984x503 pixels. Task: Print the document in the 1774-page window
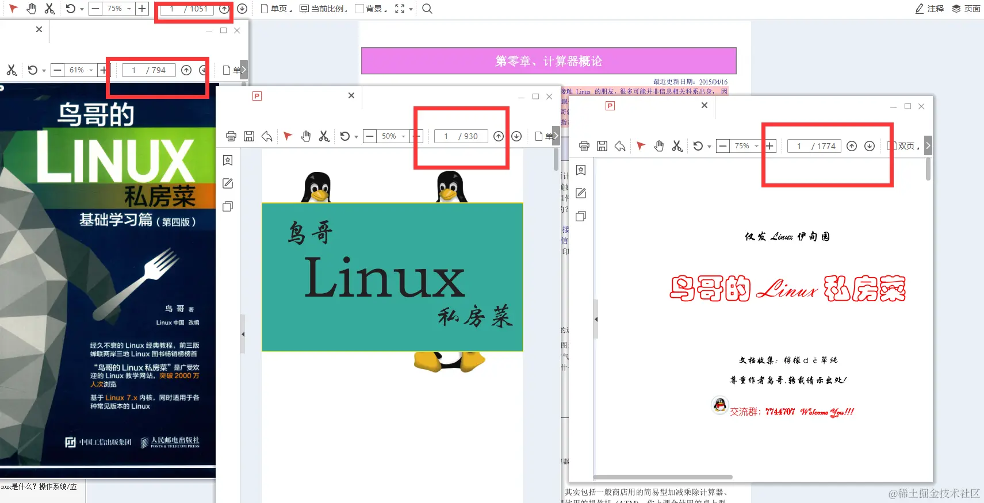pyautogui.click(x=584, y=146)
